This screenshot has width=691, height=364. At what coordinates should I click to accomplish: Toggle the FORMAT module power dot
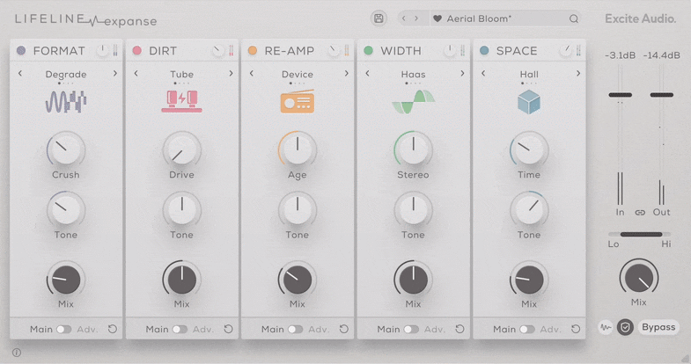click(22, 51)
